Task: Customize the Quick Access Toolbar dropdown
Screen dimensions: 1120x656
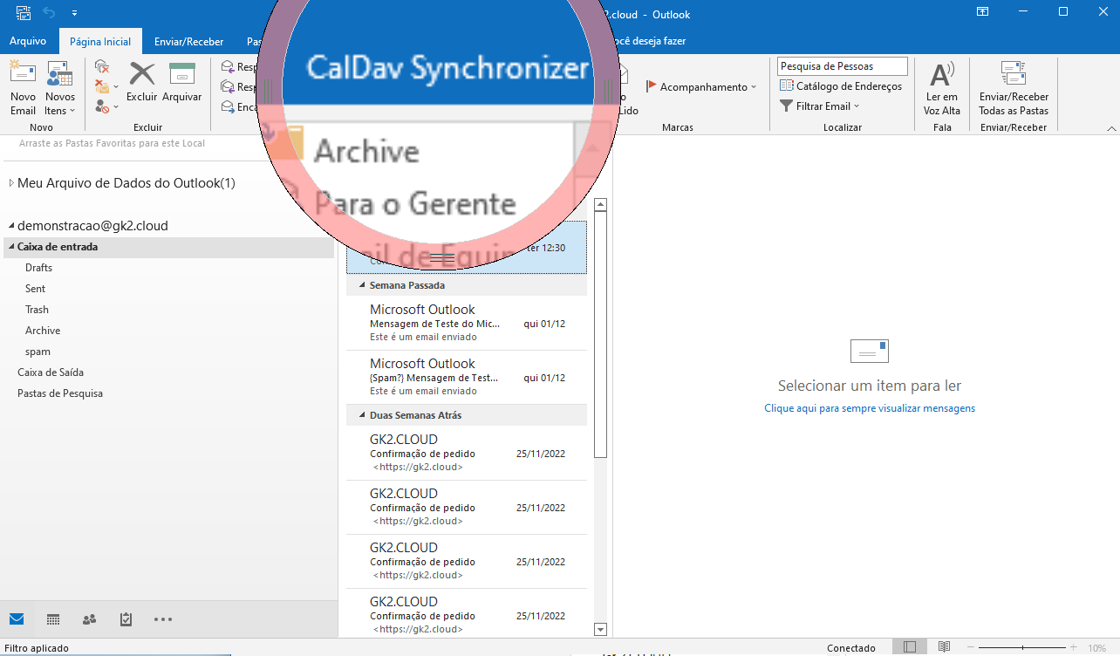Action: (x=74, y=13)
